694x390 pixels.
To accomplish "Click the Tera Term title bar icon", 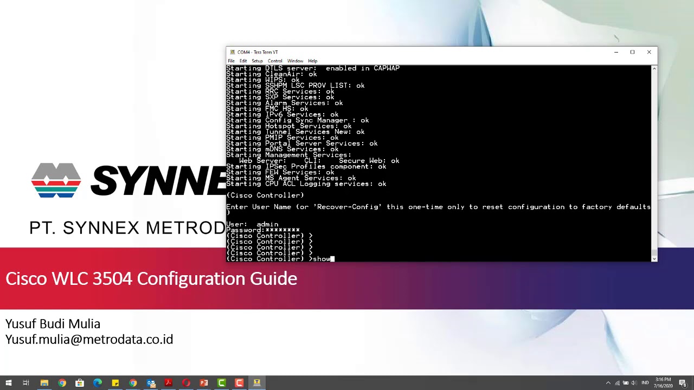I will click(233, 52).
